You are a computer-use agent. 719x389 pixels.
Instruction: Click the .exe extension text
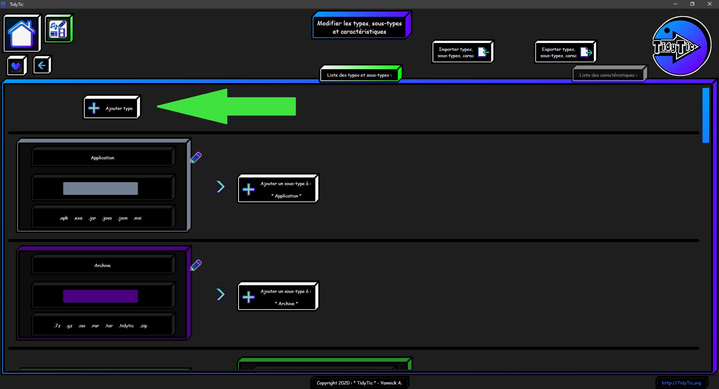click(x=78, y=218)
